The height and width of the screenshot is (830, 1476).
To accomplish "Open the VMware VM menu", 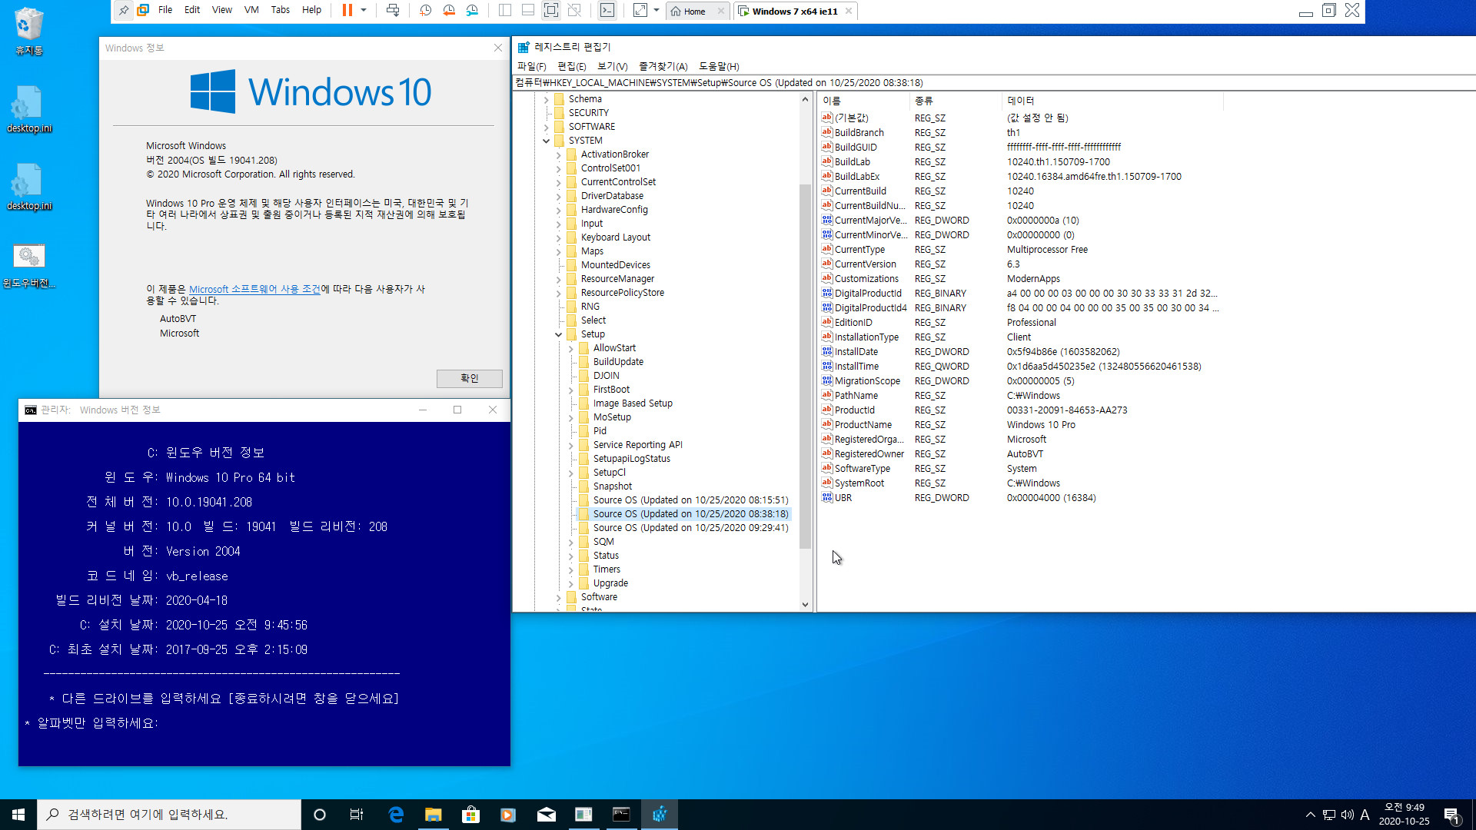I will pyautogui.click(x=251, y=10).
